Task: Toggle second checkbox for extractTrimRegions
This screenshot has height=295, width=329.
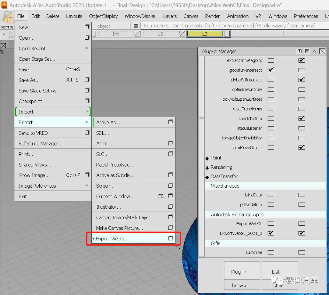Action: pos(302,60)
